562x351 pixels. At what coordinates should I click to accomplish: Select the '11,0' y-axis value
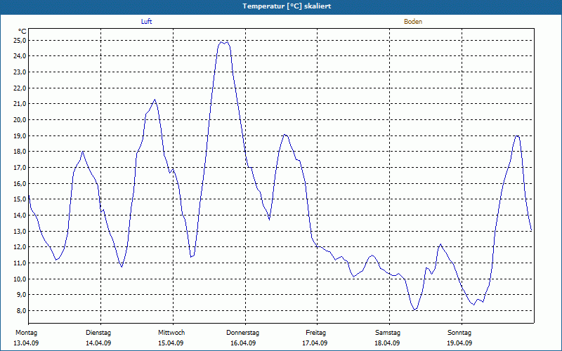(20, 263)
